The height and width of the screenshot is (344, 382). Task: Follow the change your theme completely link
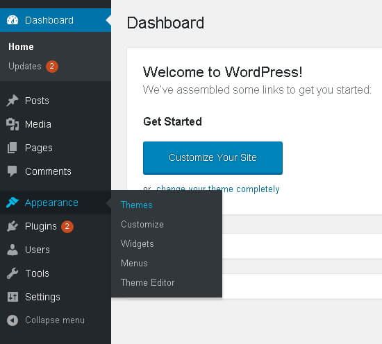(218, 189)
